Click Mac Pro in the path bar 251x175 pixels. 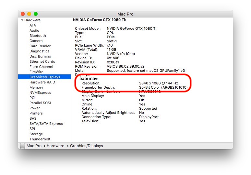34,146
